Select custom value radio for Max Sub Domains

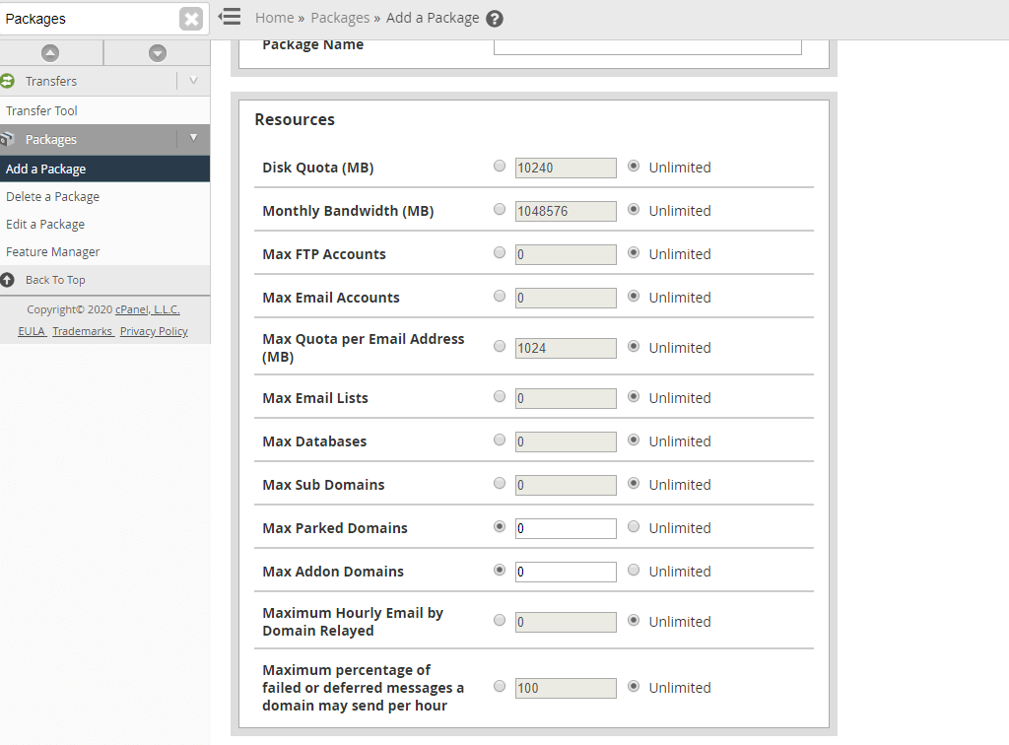tap(500, 483)
